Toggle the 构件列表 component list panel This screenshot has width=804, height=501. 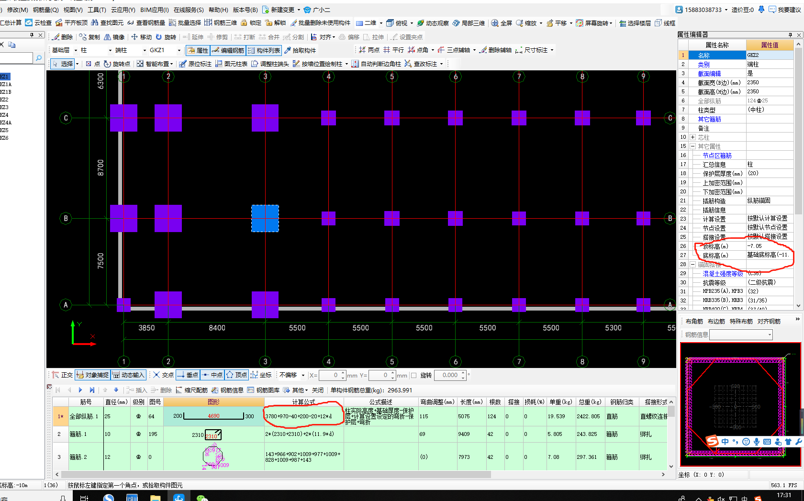tap(264, 50)
